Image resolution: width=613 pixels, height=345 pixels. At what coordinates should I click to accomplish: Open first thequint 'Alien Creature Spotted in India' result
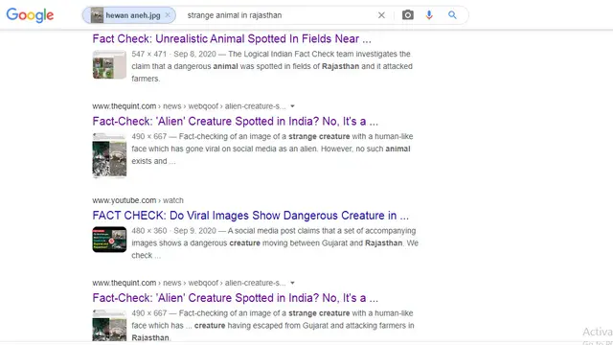236,122
